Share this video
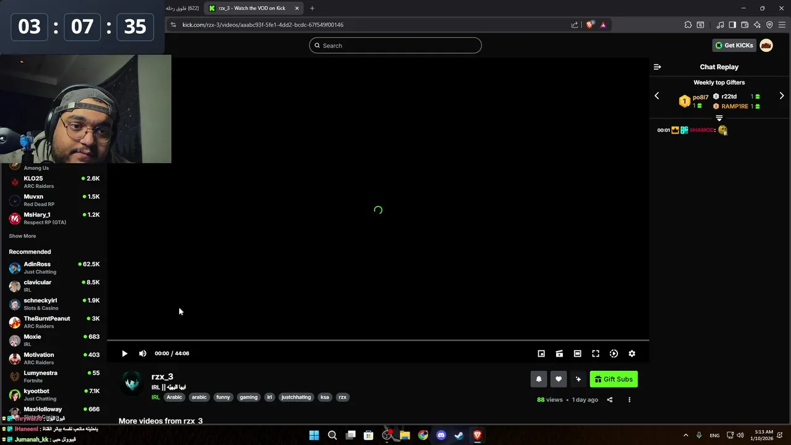 609,400
